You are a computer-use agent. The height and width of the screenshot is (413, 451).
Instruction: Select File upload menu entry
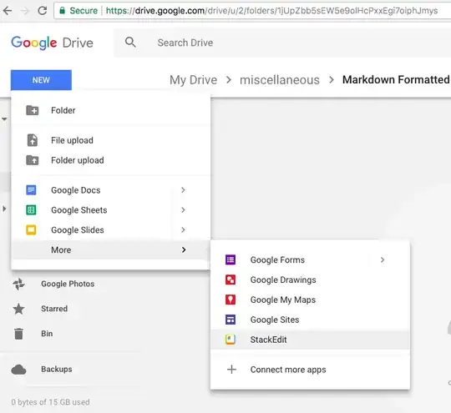111,140
